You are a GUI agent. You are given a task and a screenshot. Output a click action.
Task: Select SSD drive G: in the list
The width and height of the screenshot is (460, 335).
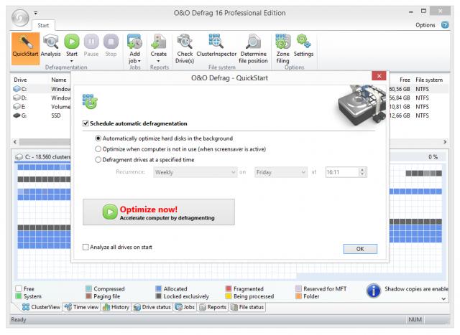point(19,115)
